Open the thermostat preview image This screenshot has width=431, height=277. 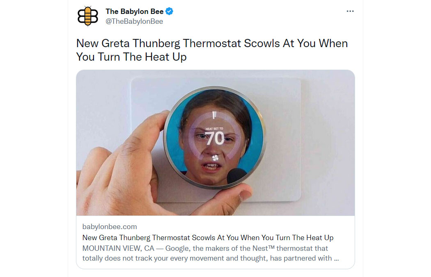click(215, 143)
